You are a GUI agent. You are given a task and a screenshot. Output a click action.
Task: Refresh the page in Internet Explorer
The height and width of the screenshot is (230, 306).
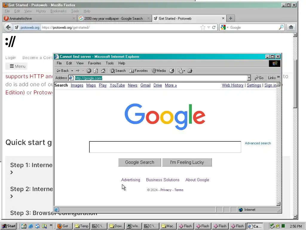tap(96, 71)
